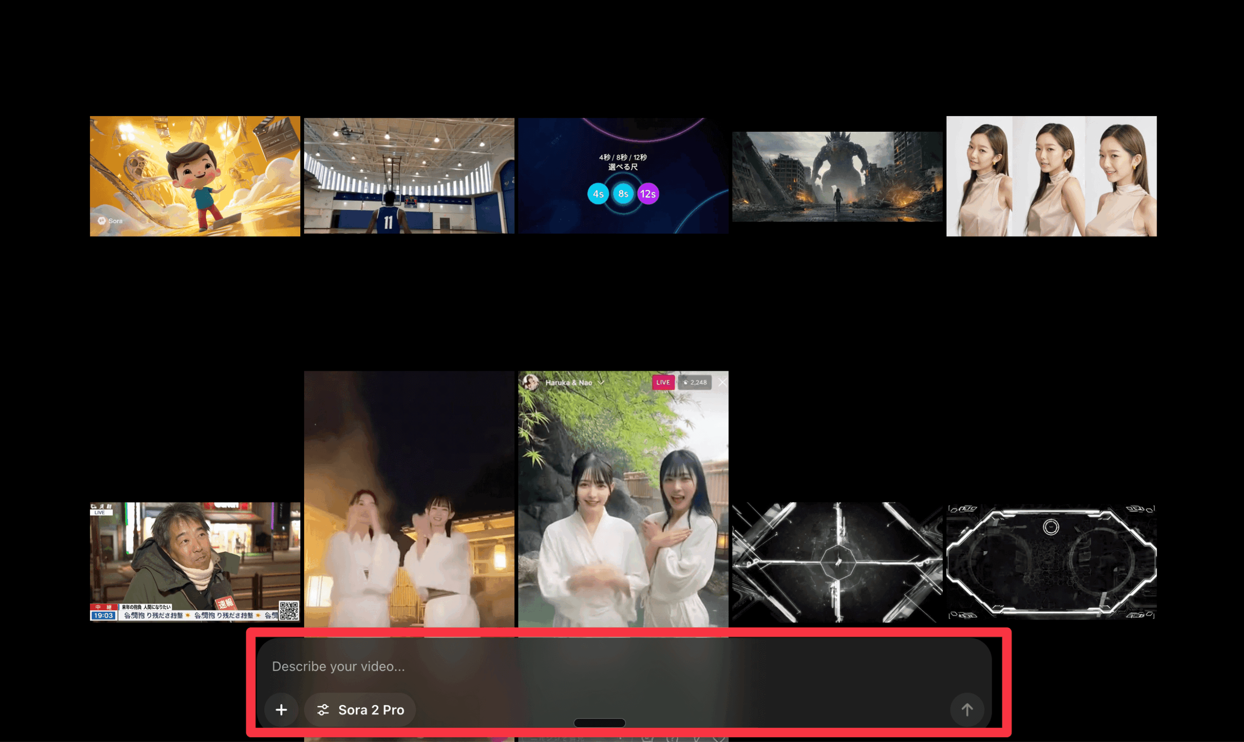Expand the Haruka & Nao dropdown chevron
The image size is (1244, 742).
(602, 382)
